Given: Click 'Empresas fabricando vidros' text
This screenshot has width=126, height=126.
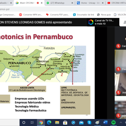Looking at the screenshot, I should coord(32,102).
